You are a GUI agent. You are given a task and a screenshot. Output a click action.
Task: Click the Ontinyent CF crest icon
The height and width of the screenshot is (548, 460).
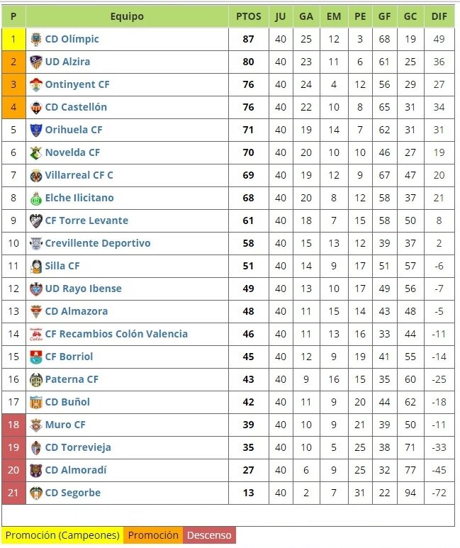pyautogui.click(x=36, y=84)
